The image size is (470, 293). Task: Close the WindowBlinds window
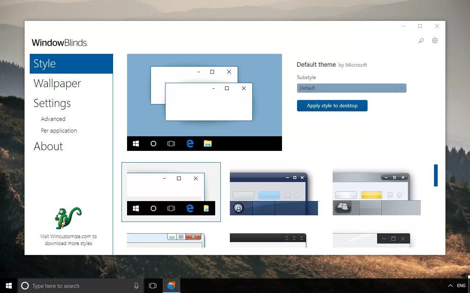click(x=437, y=26)
